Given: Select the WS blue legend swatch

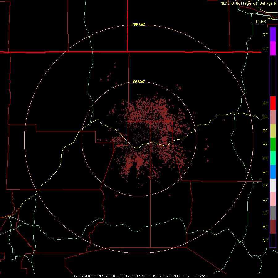Looking at the screenshot, I should tap(273, 172).
